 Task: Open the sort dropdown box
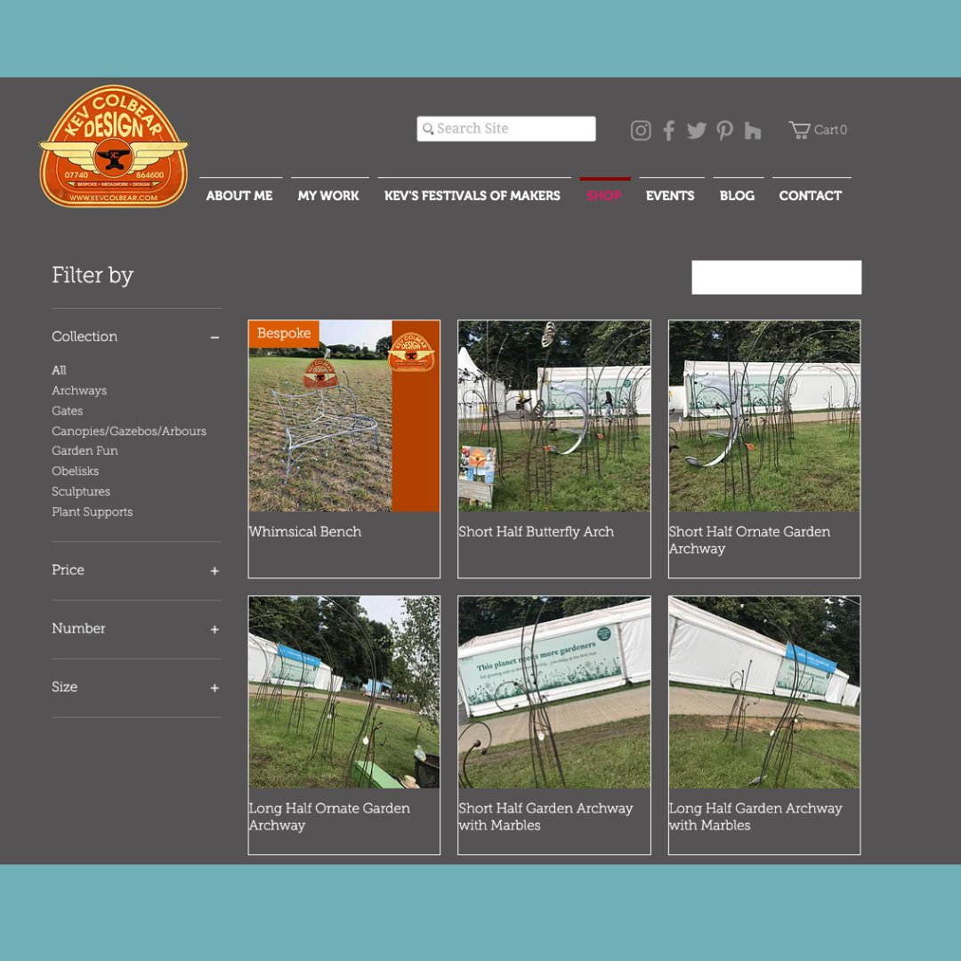coord(776,277)
